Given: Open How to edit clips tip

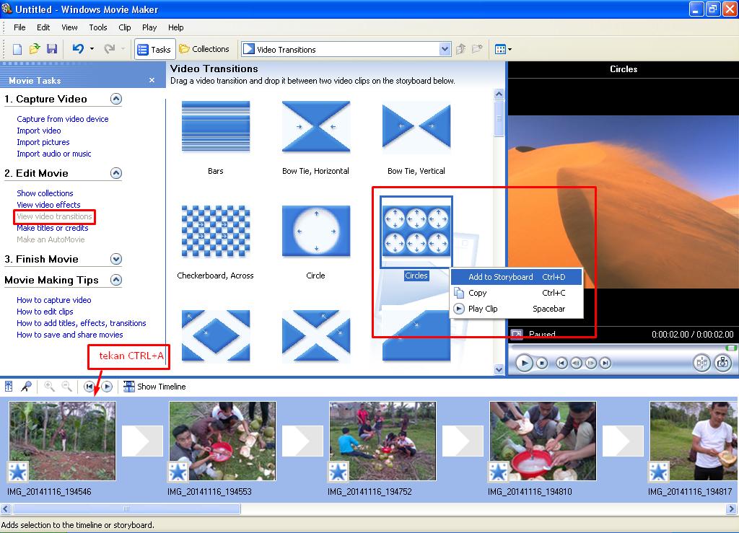Looking at the screenshot, I should tap(45, 312).
